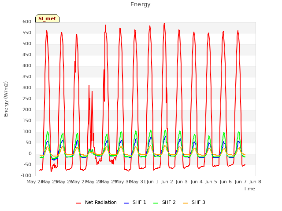Click the 250 y-axis tick label
The image size is (282, 211).
coord(27,98)
